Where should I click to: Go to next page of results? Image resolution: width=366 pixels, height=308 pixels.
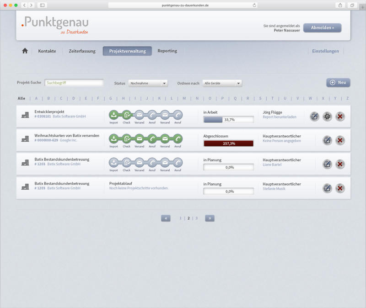(x=210, y=218)
